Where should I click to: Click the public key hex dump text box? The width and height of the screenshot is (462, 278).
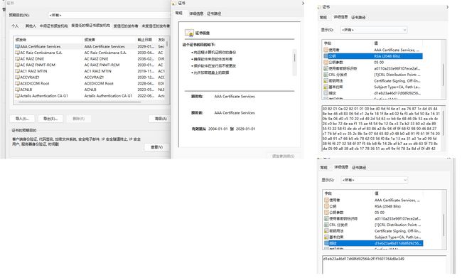[384, 128]
